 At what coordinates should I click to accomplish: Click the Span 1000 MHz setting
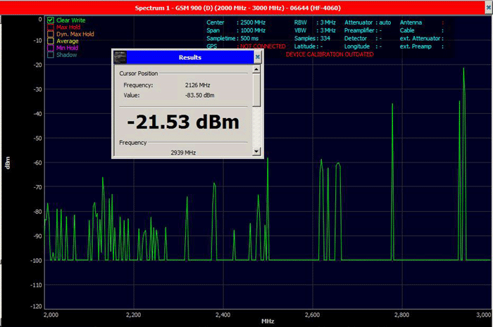coord(236,30)
